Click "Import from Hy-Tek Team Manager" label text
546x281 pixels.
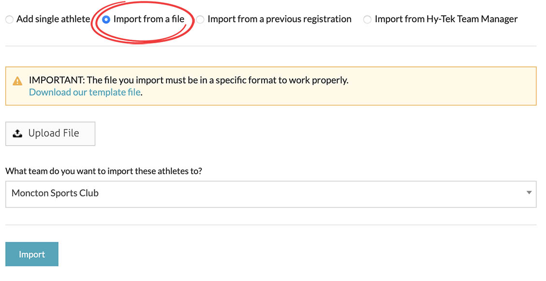coord(446,19)
